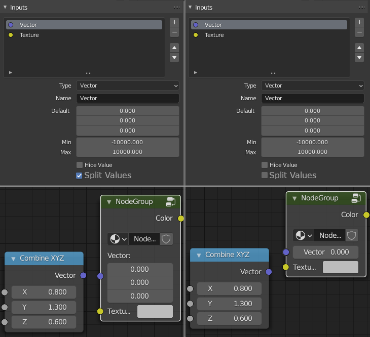The width and height of the screenshot is (370, 337).
Task: Remove input with left panel minus button
Action: pos(174,32)
